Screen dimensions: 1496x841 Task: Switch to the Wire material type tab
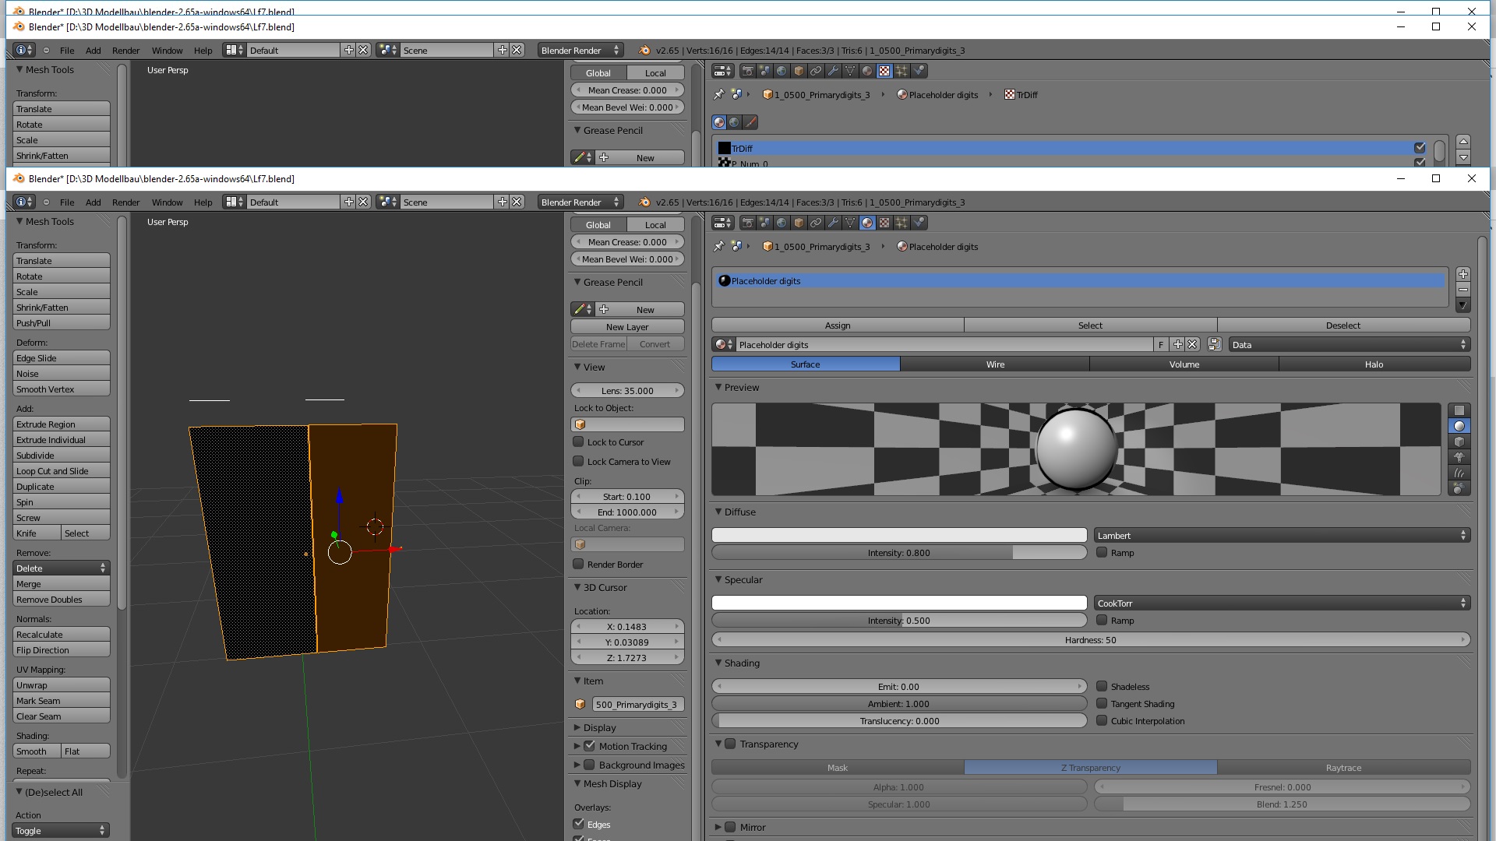995,364
